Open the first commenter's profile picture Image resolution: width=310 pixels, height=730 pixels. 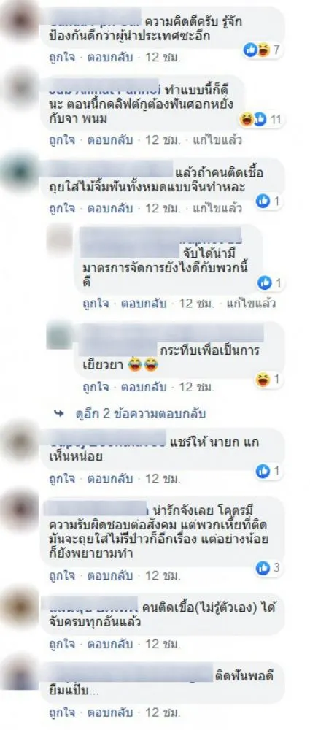[x=20, y=21]
